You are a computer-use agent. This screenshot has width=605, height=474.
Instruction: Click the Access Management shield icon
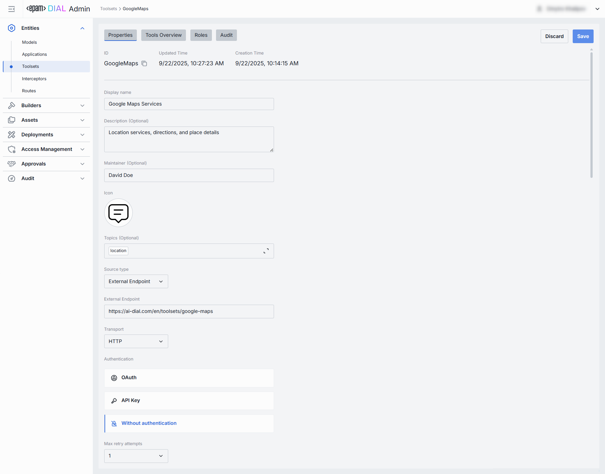pos(11,149)
